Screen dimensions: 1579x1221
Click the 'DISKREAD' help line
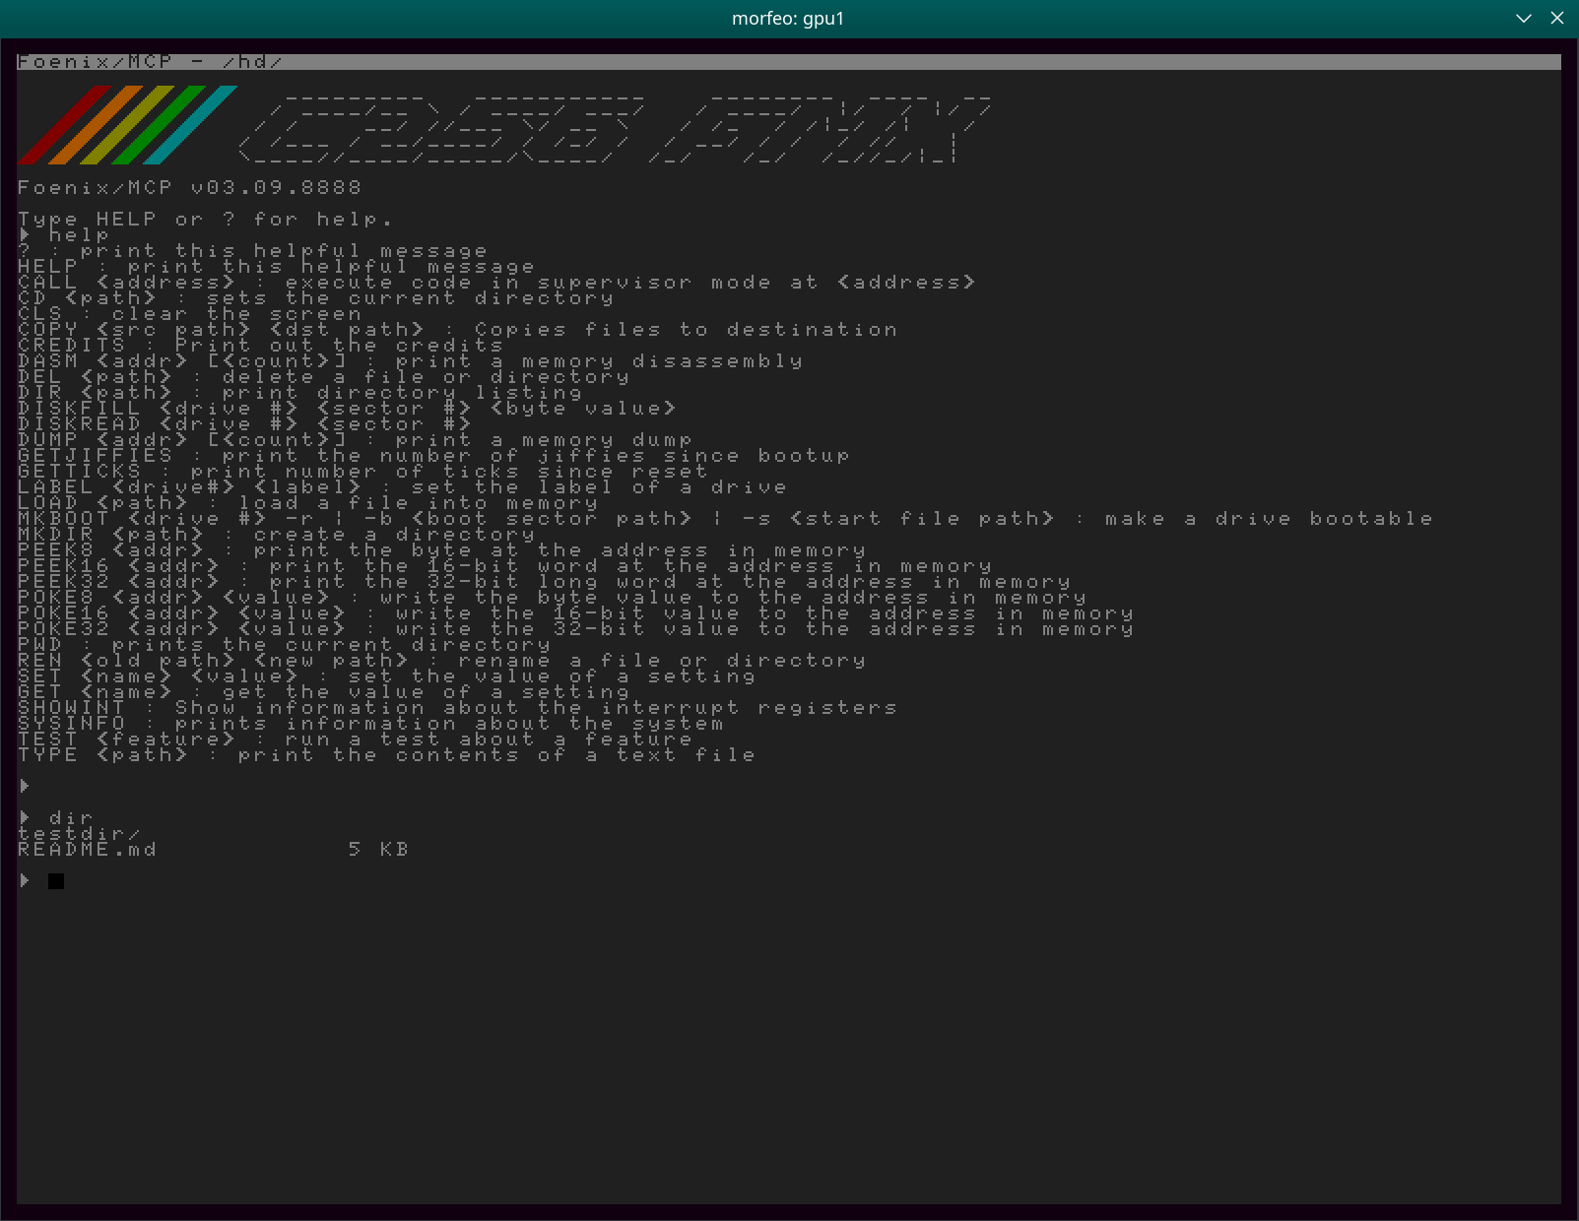click(245, 423)
